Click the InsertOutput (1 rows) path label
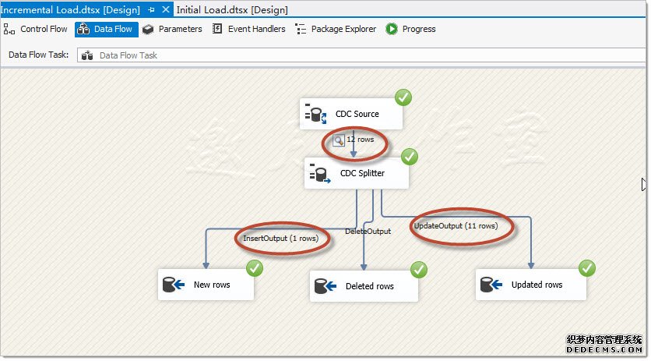This screenshot has width=651, height=361. 282,239
